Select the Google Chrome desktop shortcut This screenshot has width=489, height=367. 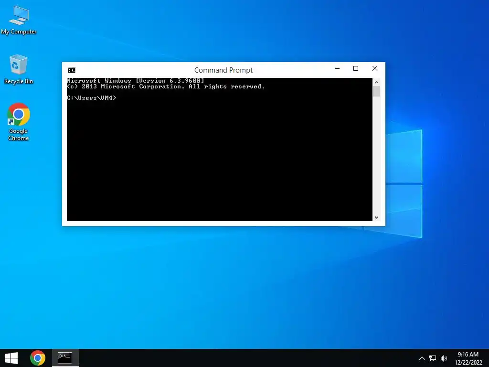coord(19,122)
